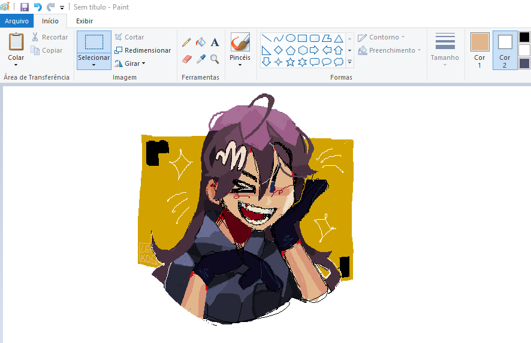Click the Magnifier tool
Screen dimensions: 531x343
point(215,59)
